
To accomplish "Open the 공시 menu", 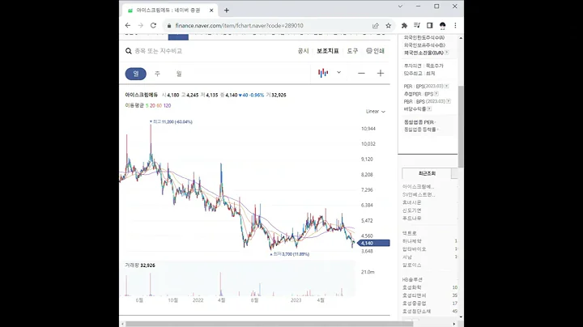I will pyautogui.click(x=303, y=51).
